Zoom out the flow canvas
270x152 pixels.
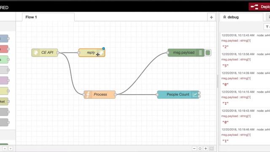tap(194, 148)
